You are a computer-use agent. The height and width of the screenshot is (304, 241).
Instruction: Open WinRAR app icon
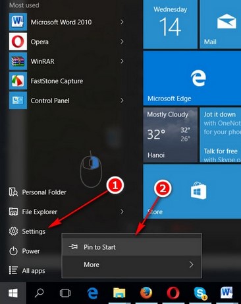18,61
